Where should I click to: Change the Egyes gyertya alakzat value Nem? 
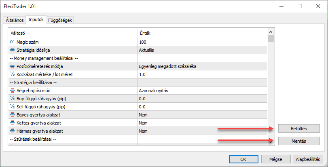202,115
